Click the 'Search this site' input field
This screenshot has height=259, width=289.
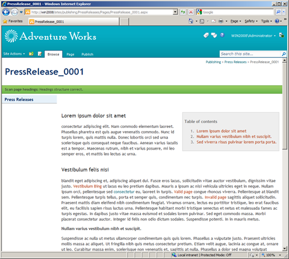pyautogui.click(x=250, y=54)
